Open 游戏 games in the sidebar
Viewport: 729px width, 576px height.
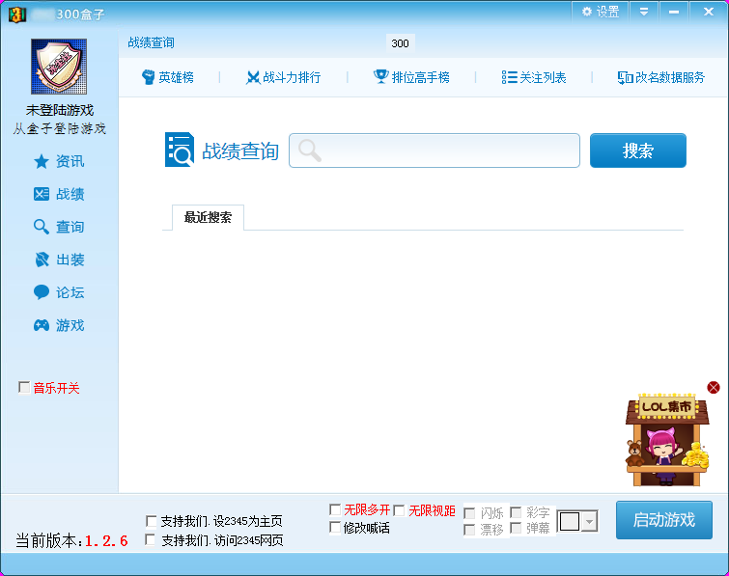59,325
